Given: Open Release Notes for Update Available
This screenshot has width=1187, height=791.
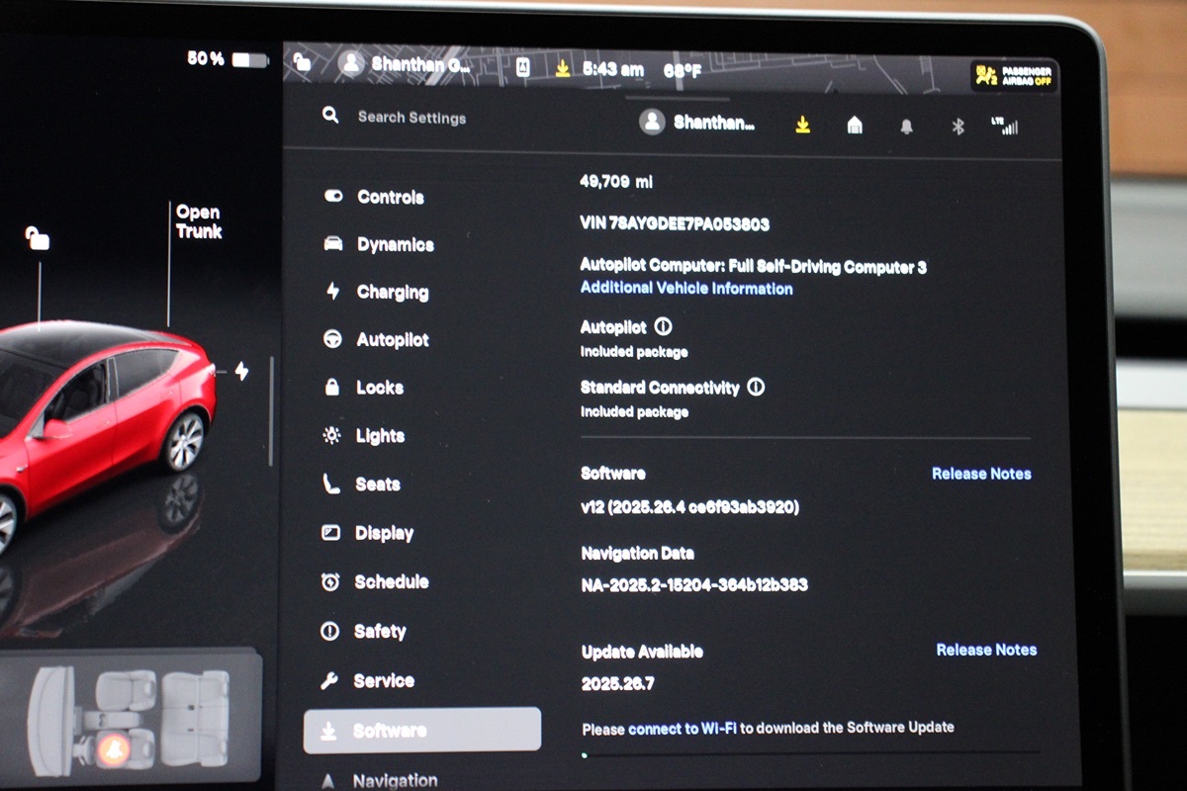Looking at the screenshot, I should click(985, 650).
